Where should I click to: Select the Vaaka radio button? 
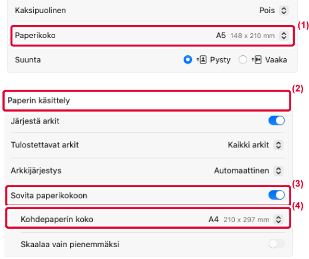click(242, 59)
